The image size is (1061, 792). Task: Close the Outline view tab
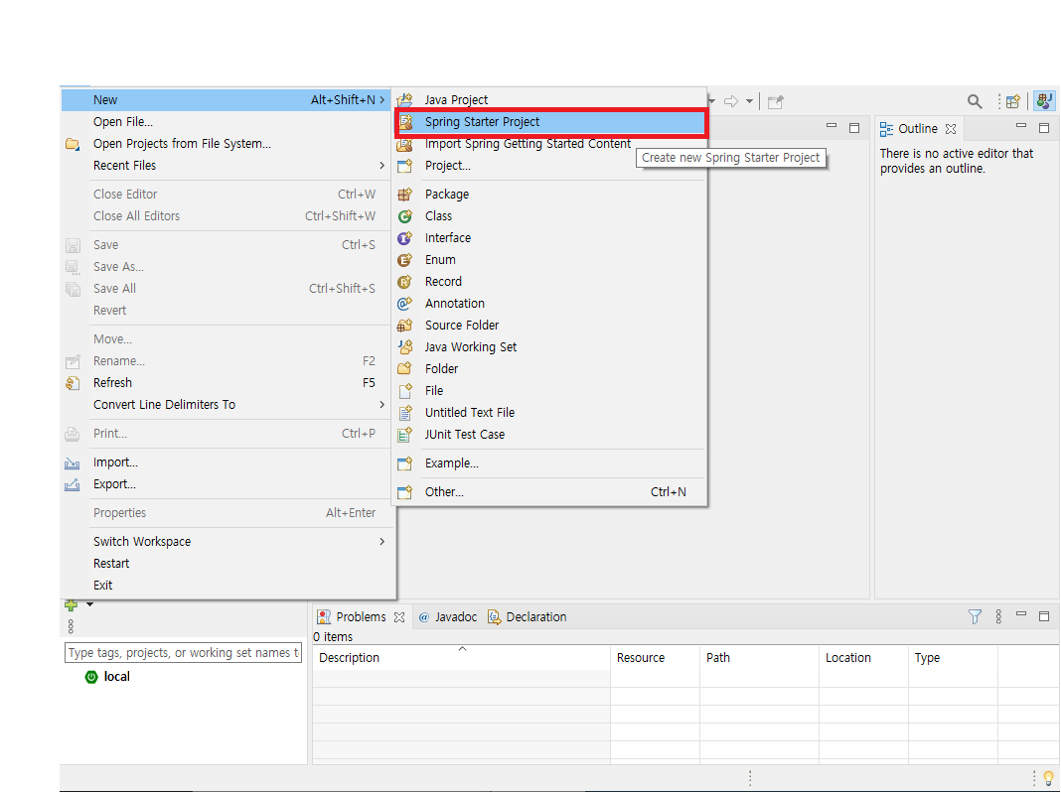pyautogui.click(x=951, y=128)
